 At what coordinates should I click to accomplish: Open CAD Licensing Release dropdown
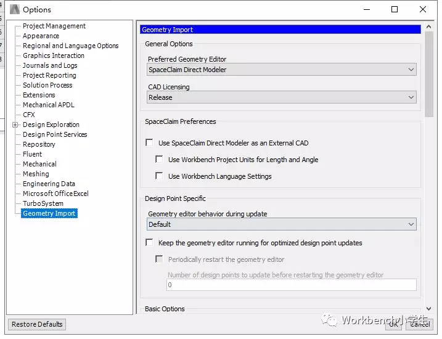coord(281,97)
